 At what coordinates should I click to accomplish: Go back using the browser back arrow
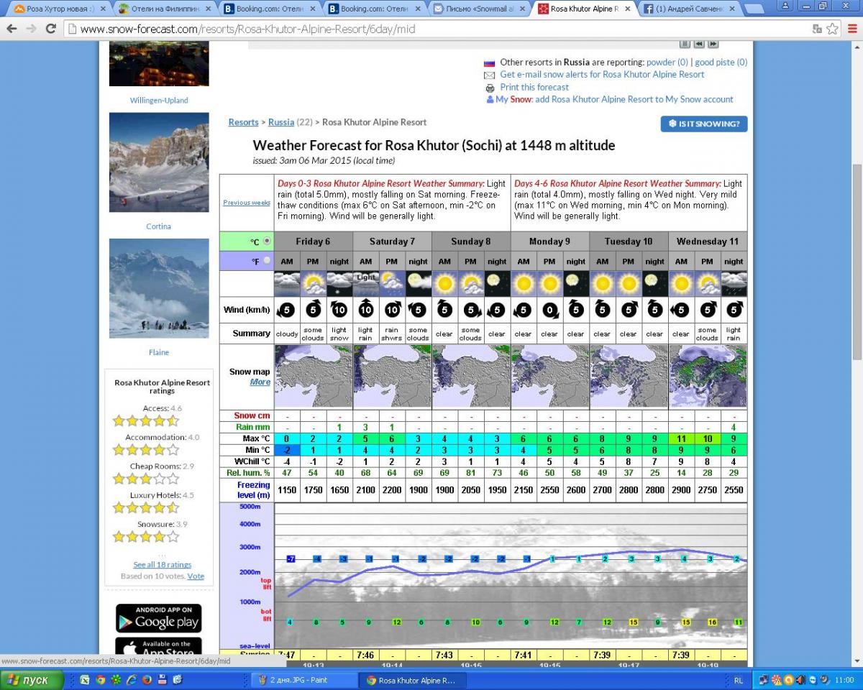tap(12, 29)
